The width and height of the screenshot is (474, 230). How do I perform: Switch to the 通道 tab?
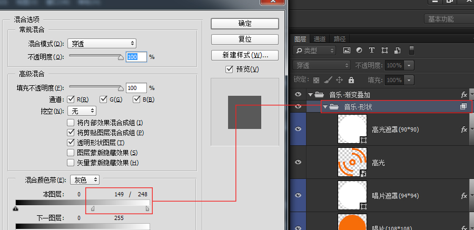(x=320, y=39)
